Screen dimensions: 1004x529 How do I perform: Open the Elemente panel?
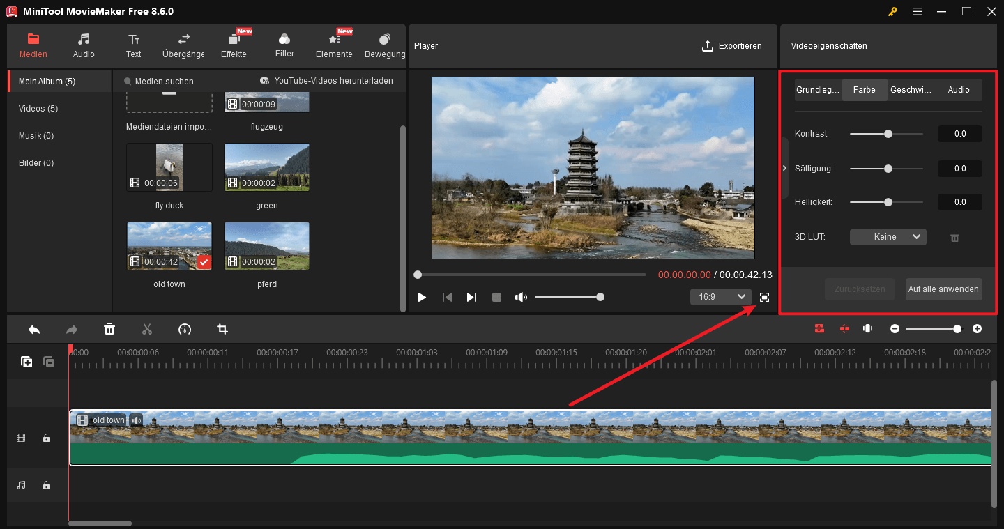(x=334, y=45)
